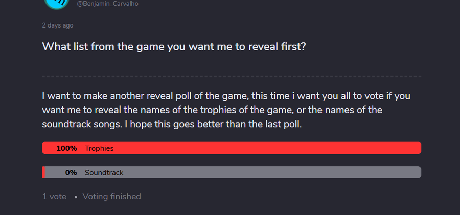This screenshot has height=215, width=460.
Task: Select the gray Soundtrack poll bar
Action: click(256, 173)
